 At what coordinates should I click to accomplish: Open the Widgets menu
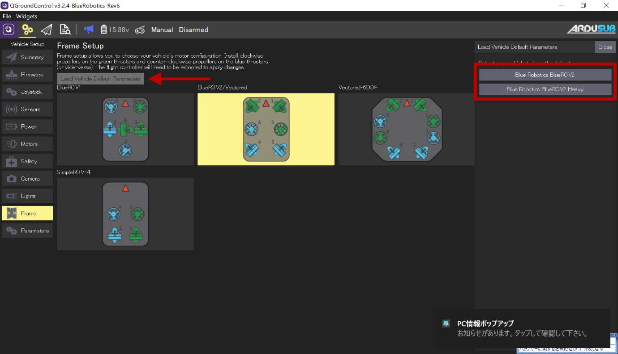(27, 16)
